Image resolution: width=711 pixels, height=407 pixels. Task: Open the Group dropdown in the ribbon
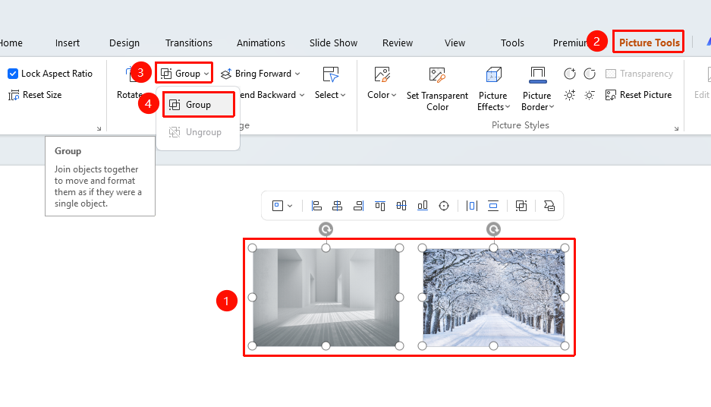[184, 74]
